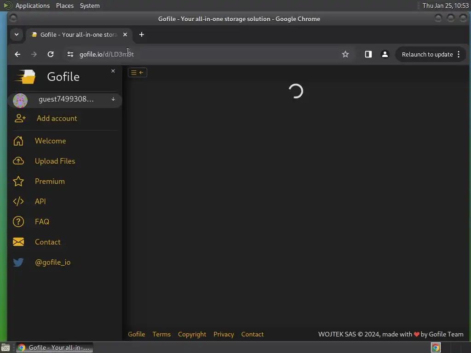Open the Welcome home icon
The image size is (471, 353).
click(x=18, y=141)
